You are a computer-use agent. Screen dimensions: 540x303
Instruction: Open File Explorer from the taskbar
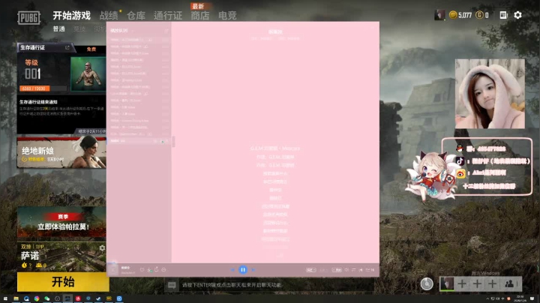point(16,298)
